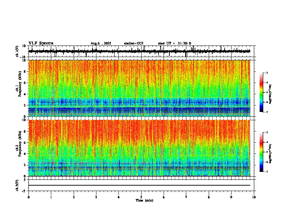Click the "-6" label on ch.1 colorbar
The height and width of the screenshot is (221, 286).
pos(266,102)
